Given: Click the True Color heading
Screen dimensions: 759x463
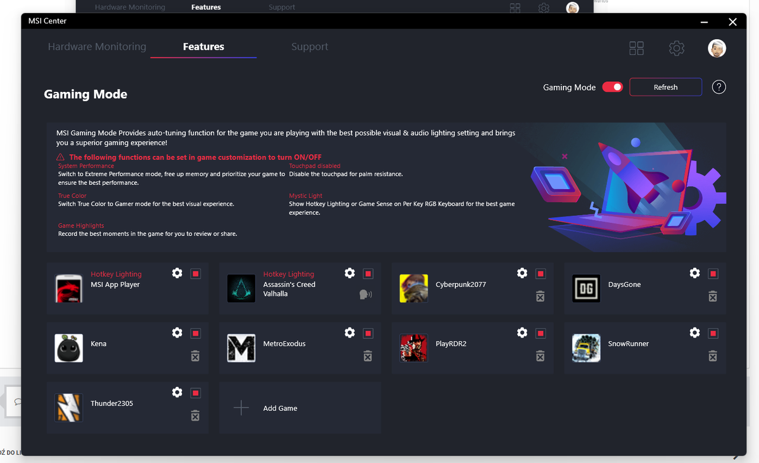Looking at the screenshot, I should click(72, 196).
